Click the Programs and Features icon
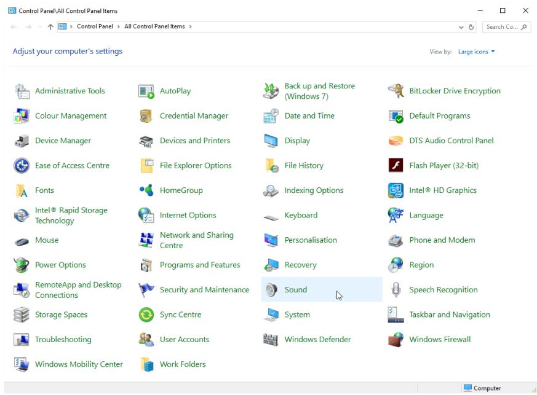 (x=146, y=265)
